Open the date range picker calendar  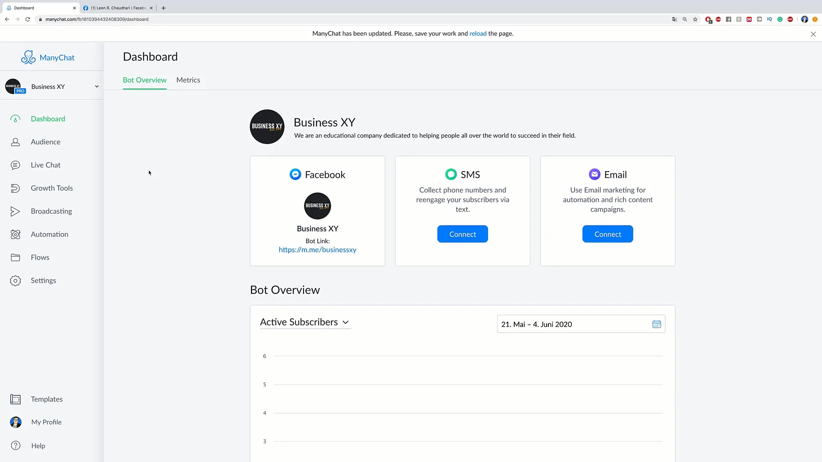pos(657,324)
